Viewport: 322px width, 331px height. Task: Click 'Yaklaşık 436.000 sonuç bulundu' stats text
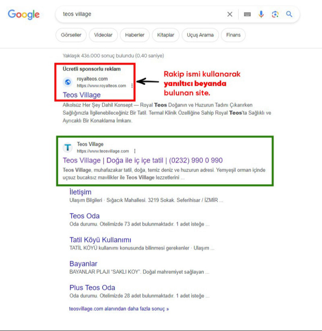[113, 56]
